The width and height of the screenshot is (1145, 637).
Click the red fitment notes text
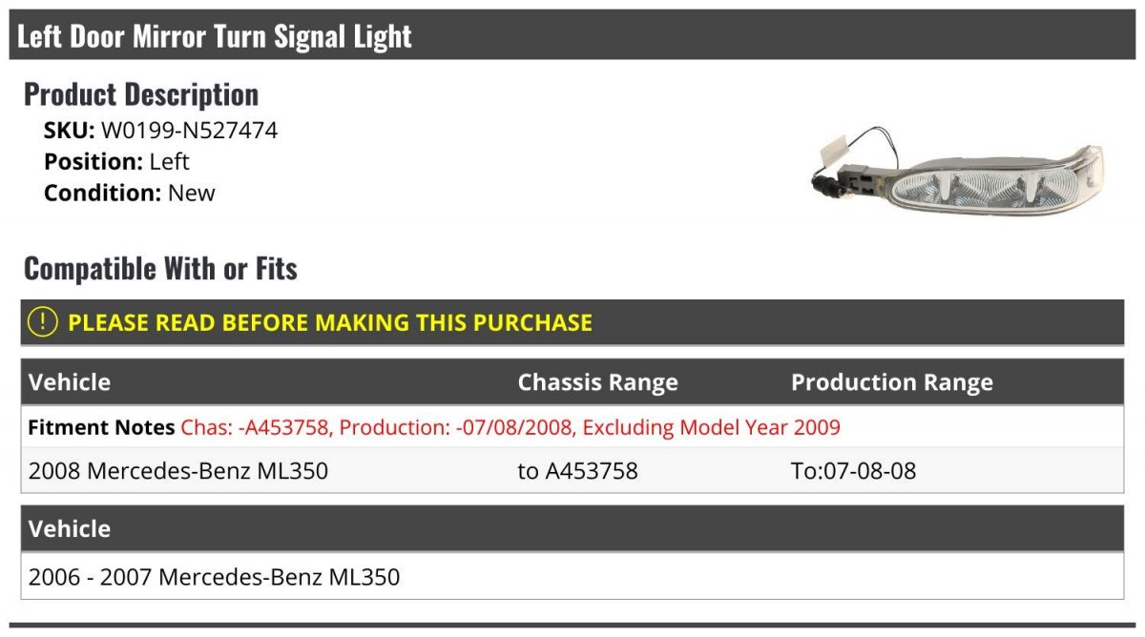pos(510,427)
